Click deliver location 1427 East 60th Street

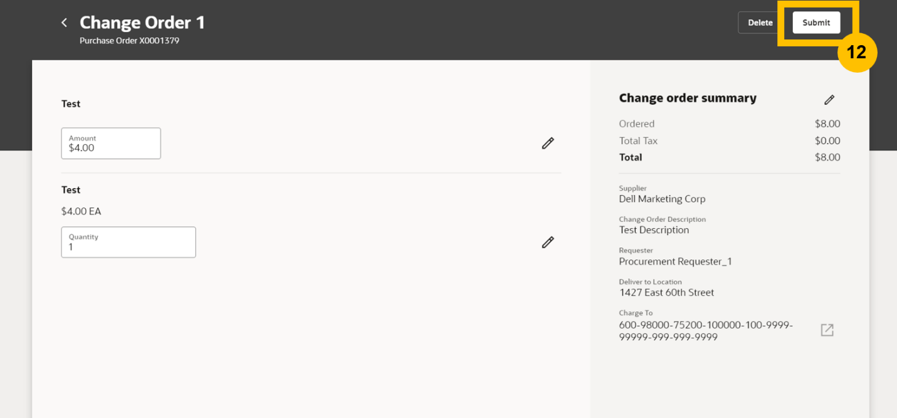666,293
